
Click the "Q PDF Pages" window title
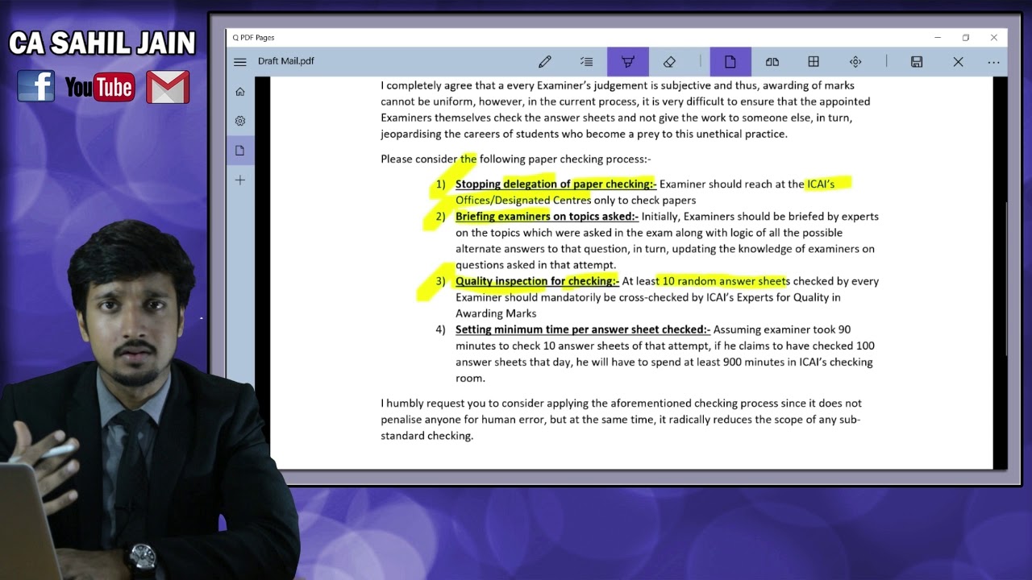tap(254, 38)
